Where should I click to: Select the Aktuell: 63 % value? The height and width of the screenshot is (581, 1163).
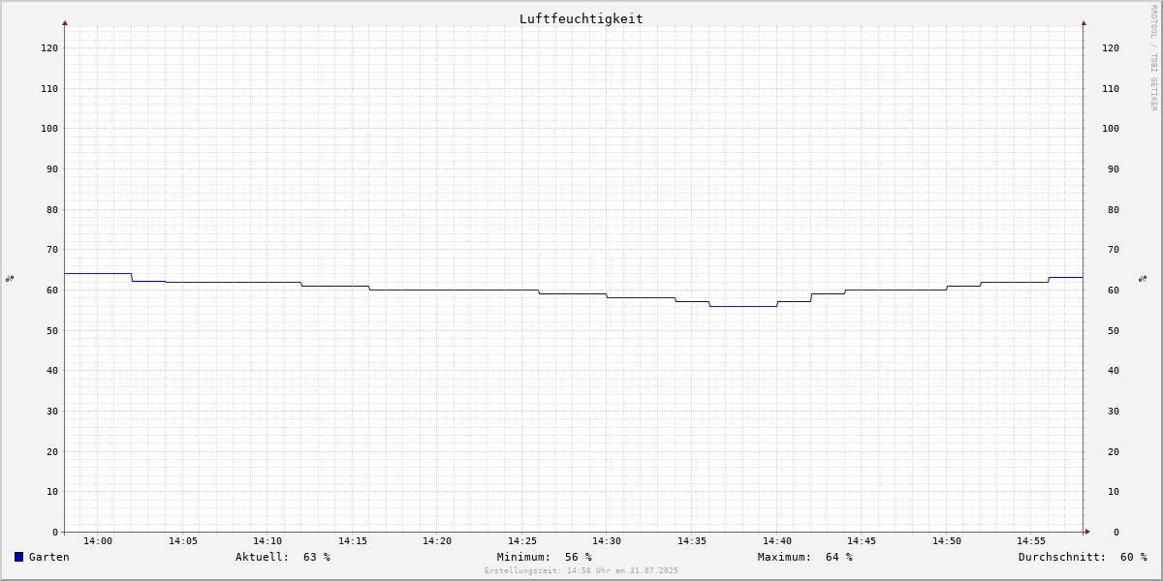pos(283,557)
